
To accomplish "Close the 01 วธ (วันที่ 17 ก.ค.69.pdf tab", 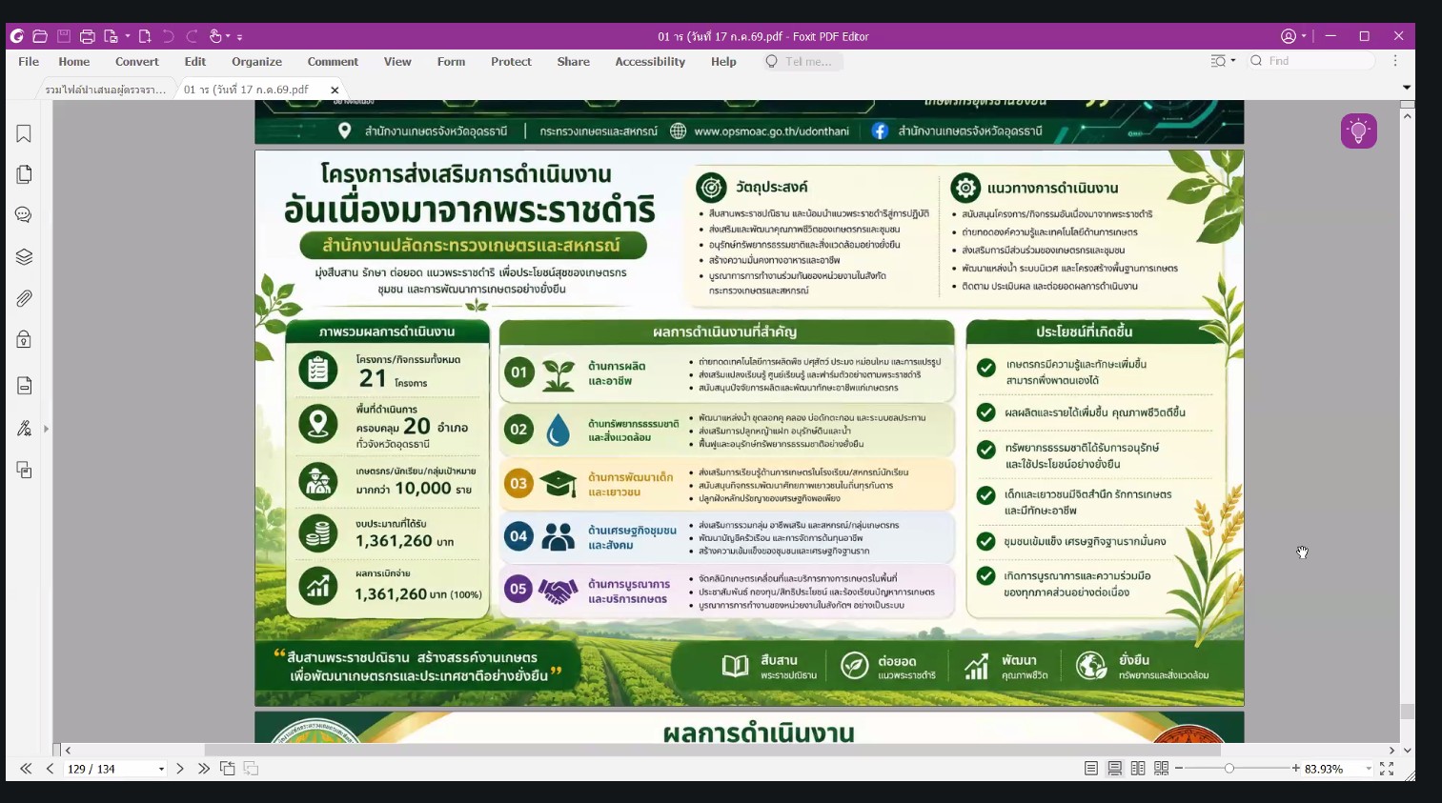I will (335, 90).
